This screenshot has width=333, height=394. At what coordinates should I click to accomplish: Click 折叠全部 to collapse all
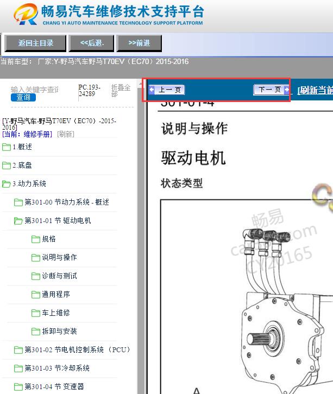(x=121, y=91)
